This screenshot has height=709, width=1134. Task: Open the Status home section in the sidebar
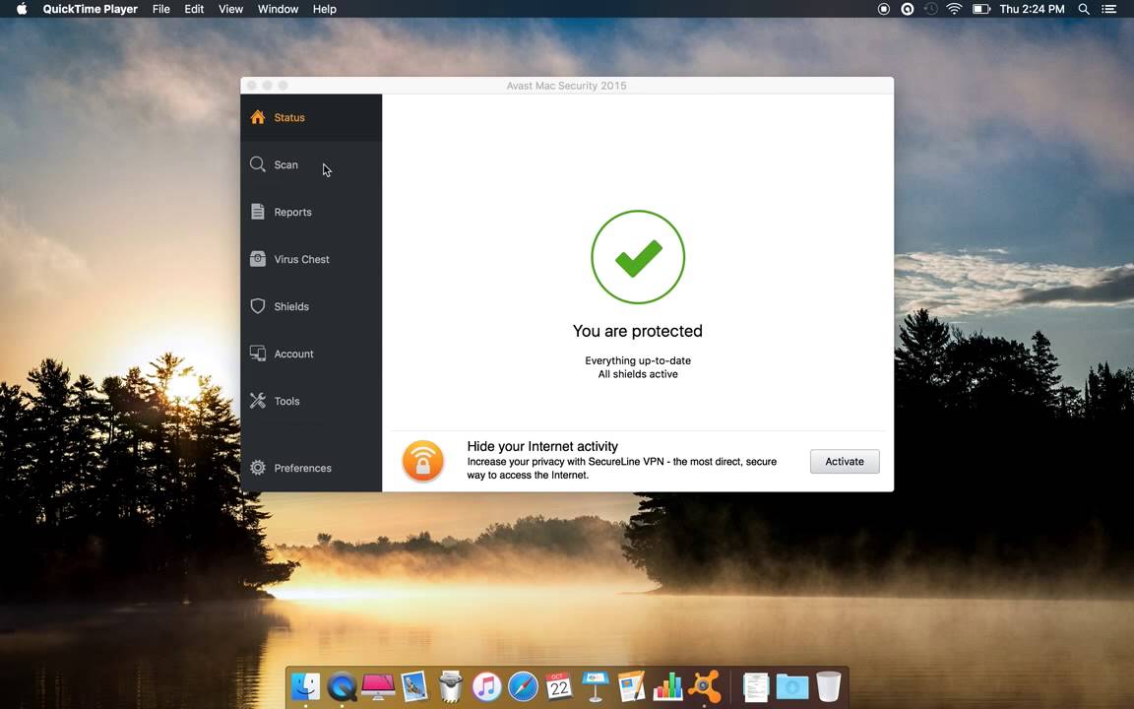[x=311, y=117]
